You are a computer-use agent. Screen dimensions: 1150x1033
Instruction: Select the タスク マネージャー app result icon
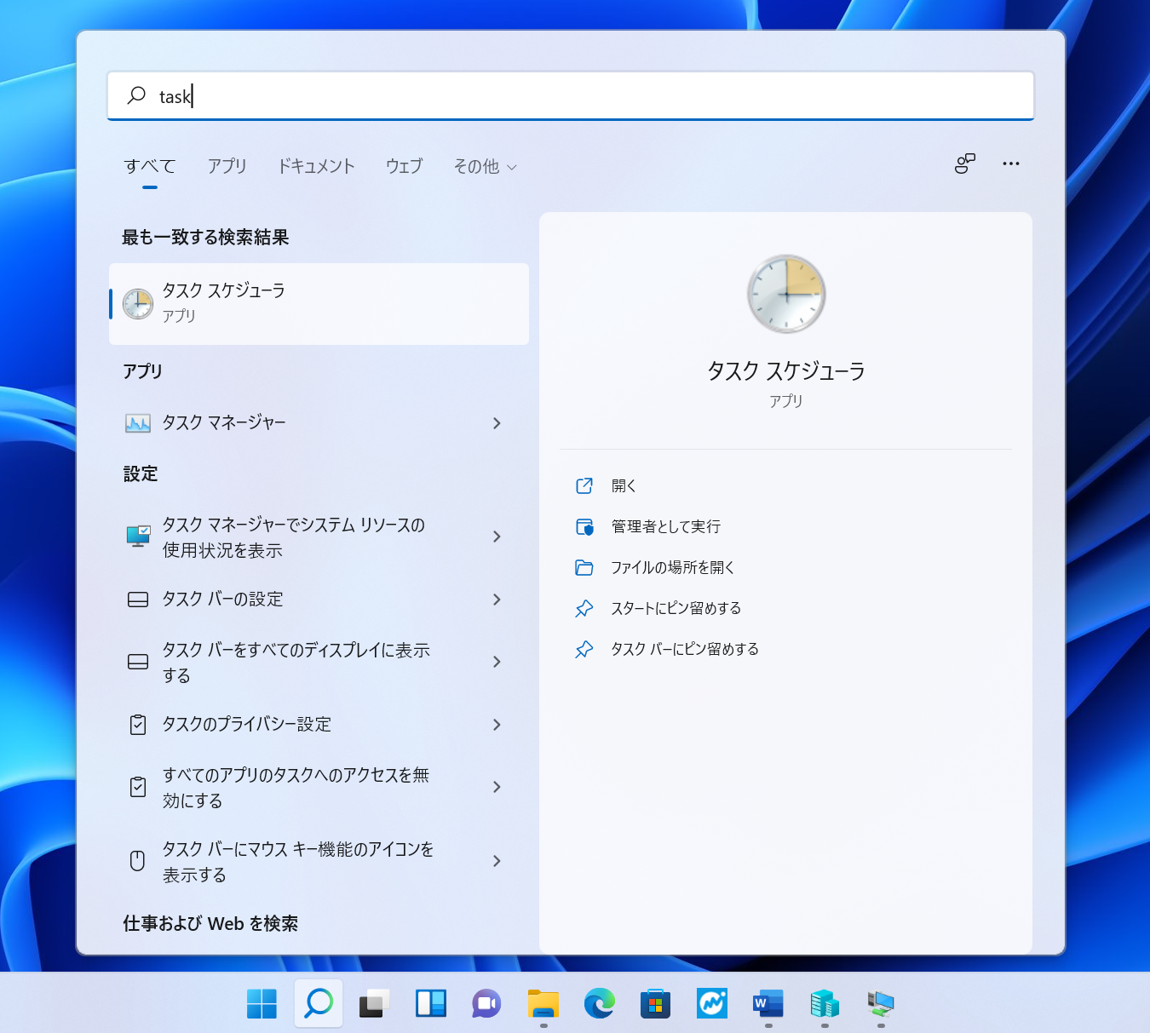pyautogui.click(x=137, y=422)
